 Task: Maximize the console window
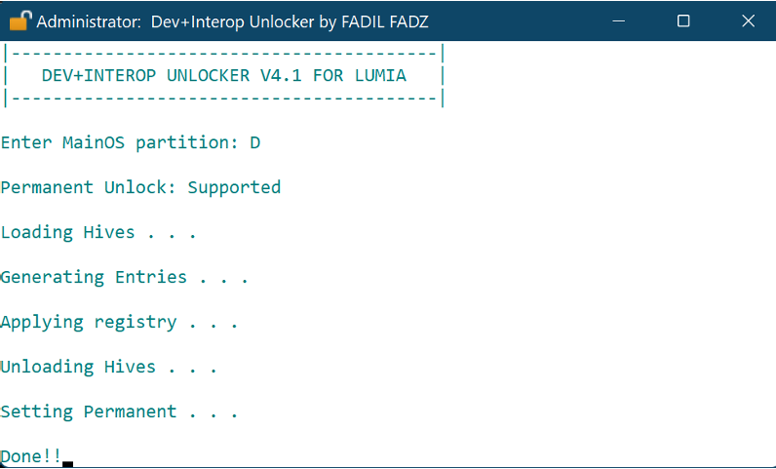coord(683,20)
